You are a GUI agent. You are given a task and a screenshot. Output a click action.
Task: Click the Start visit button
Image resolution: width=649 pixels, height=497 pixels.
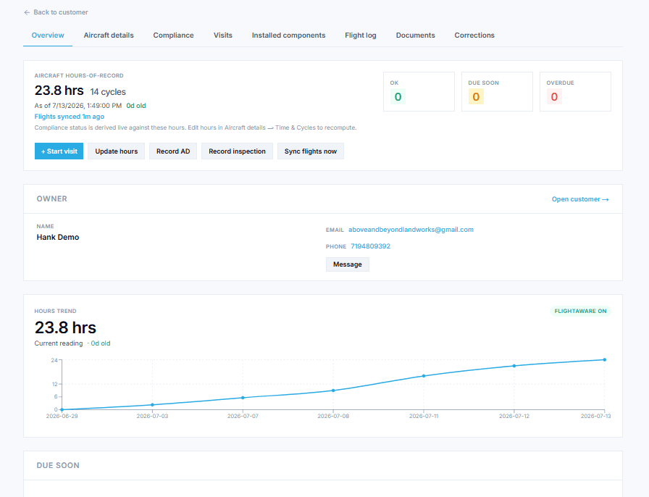(x=59, y=151)
